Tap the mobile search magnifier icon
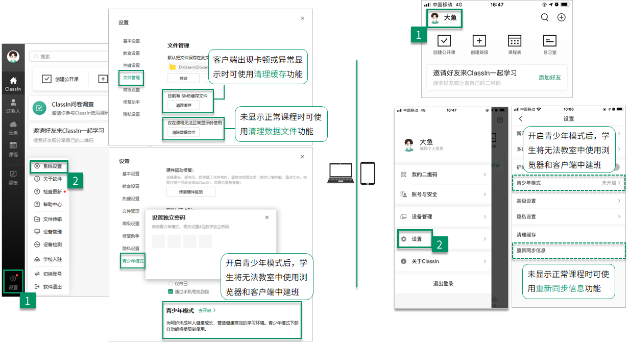This screenshot has width=629, height=344. [x=545, y=17]
